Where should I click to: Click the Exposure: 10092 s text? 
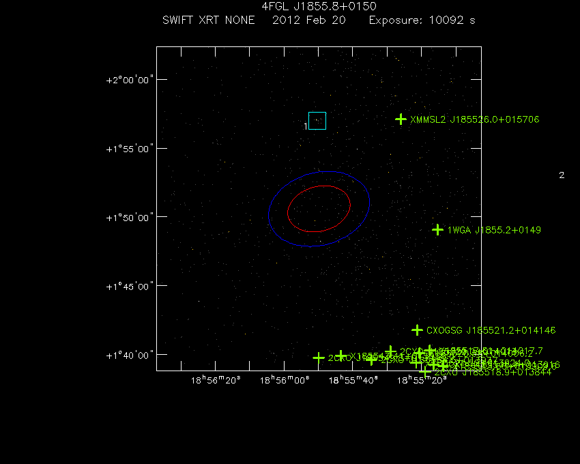pyautogui.click(x=422, y=20)
